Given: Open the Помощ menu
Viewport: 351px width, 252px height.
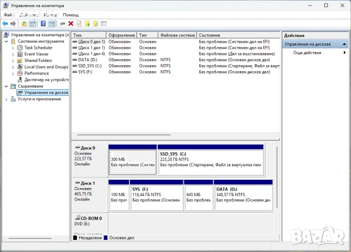Looking at the screenshot, I should point(70,15).
